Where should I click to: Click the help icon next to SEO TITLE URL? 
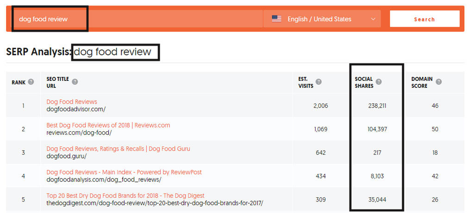(75, 82)
